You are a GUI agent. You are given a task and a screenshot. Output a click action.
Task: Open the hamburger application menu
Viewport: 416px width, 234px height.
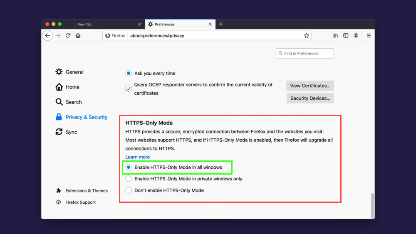369,35
